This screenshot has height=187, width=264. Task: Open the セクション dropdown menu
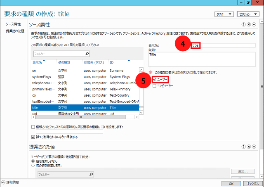[247, 14]
